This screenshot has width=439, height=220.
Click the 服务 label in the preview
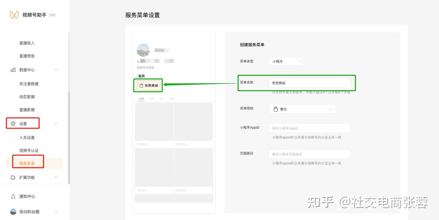coord(141,76)
